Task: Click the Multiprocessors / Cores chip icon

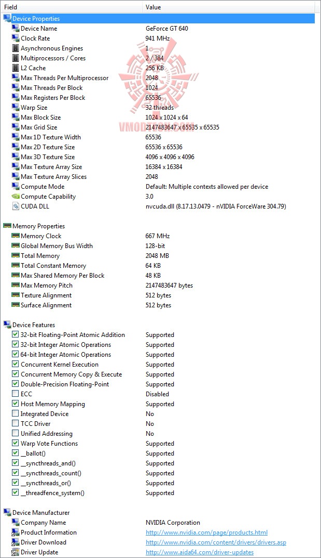Action: (15, 58)
